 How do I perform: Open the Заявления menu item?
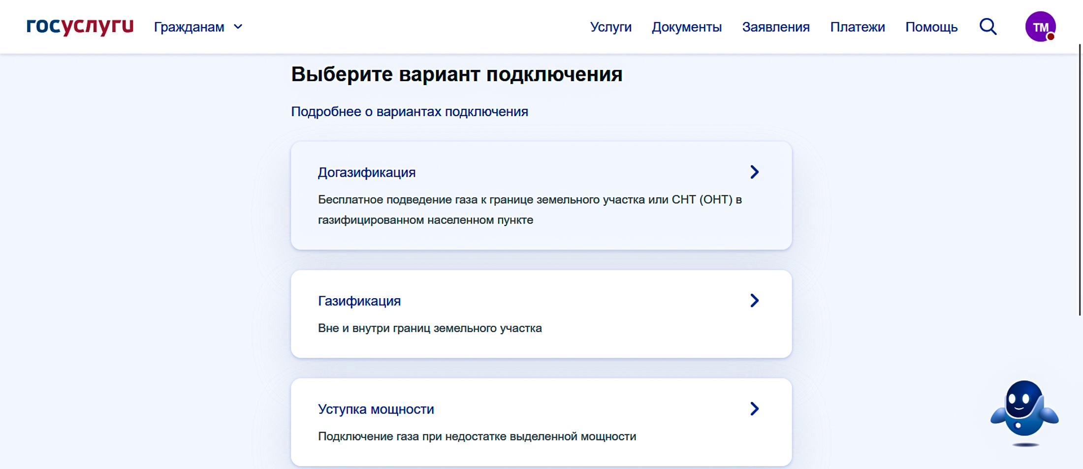(x=776, y=27)
